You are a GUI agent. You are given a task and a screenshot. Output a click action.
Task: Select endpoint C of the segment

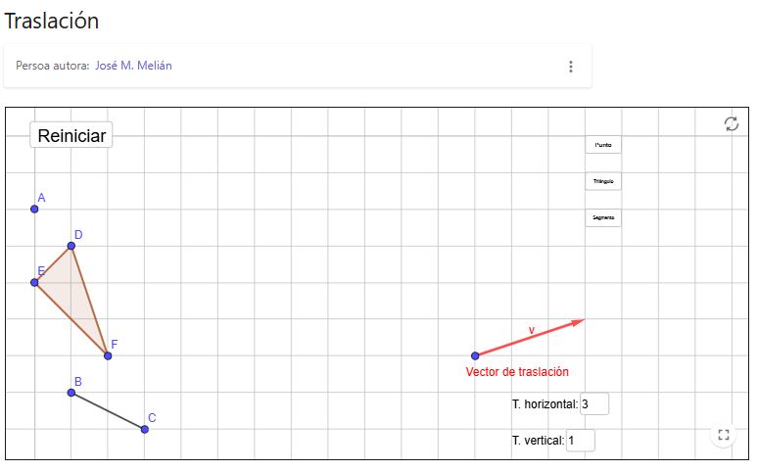pyautogui.click(x=145, y=429)
